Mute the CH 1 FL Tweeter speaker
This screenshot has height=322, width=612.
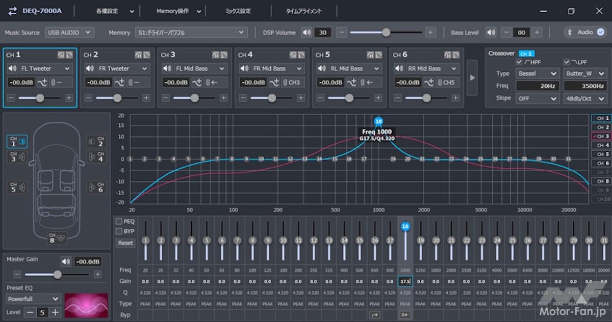12,68
